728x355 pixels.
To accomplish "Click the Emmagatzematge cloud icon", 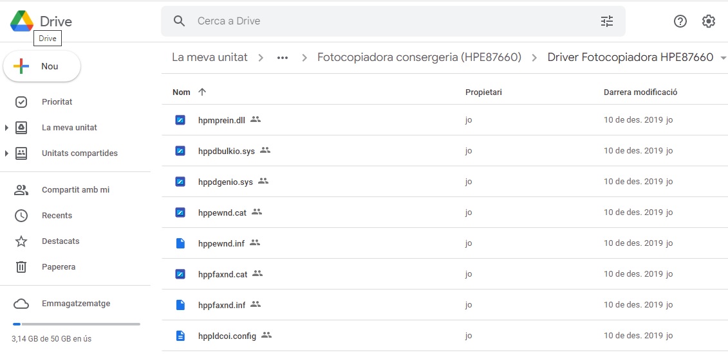I will (x=21, y=304).
